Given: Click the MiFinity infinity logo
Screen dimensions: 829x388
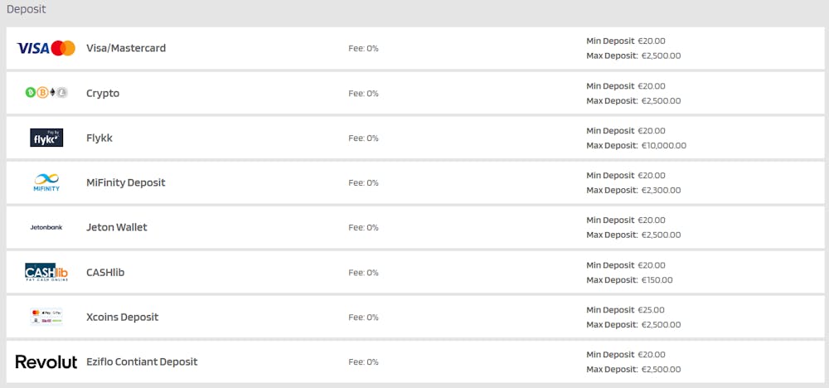Looking at the screenshot, I should [46, 182].
